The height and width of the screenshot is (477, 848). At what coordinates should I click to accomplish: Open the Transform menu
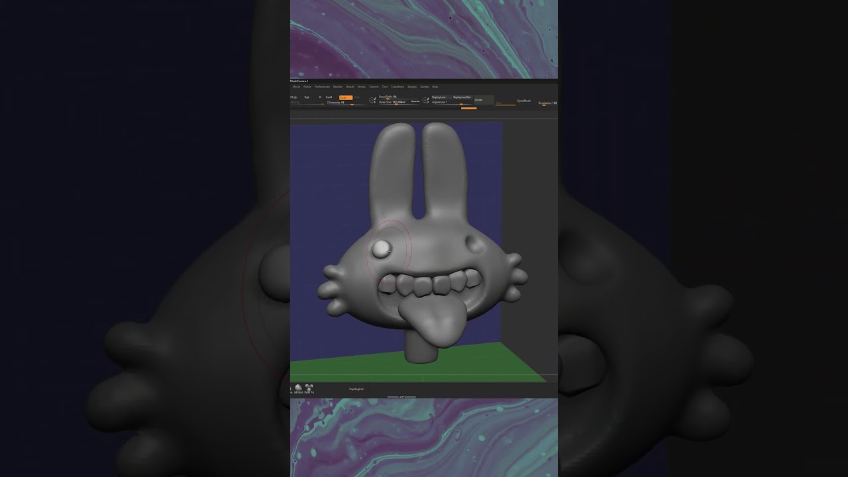pos(397,87)
